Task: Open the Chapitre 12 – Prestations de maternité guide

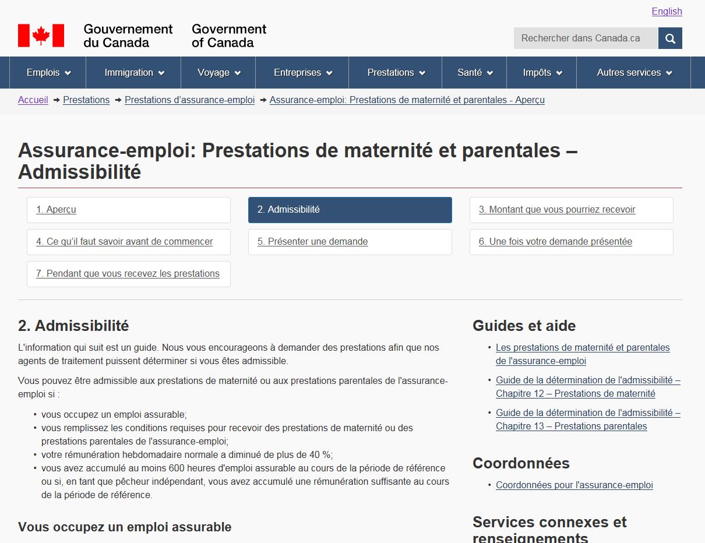Action: pos(588,387)
